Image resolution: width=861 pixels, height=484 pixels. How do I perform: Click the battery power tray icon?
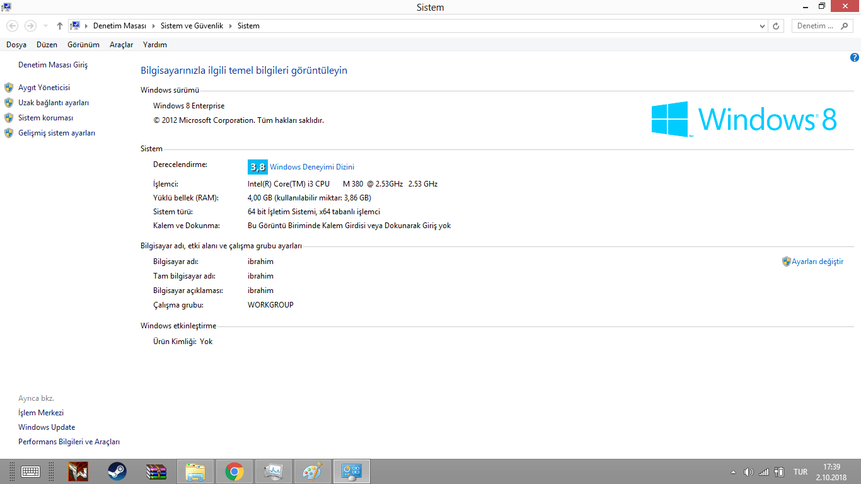click(779, 472)
